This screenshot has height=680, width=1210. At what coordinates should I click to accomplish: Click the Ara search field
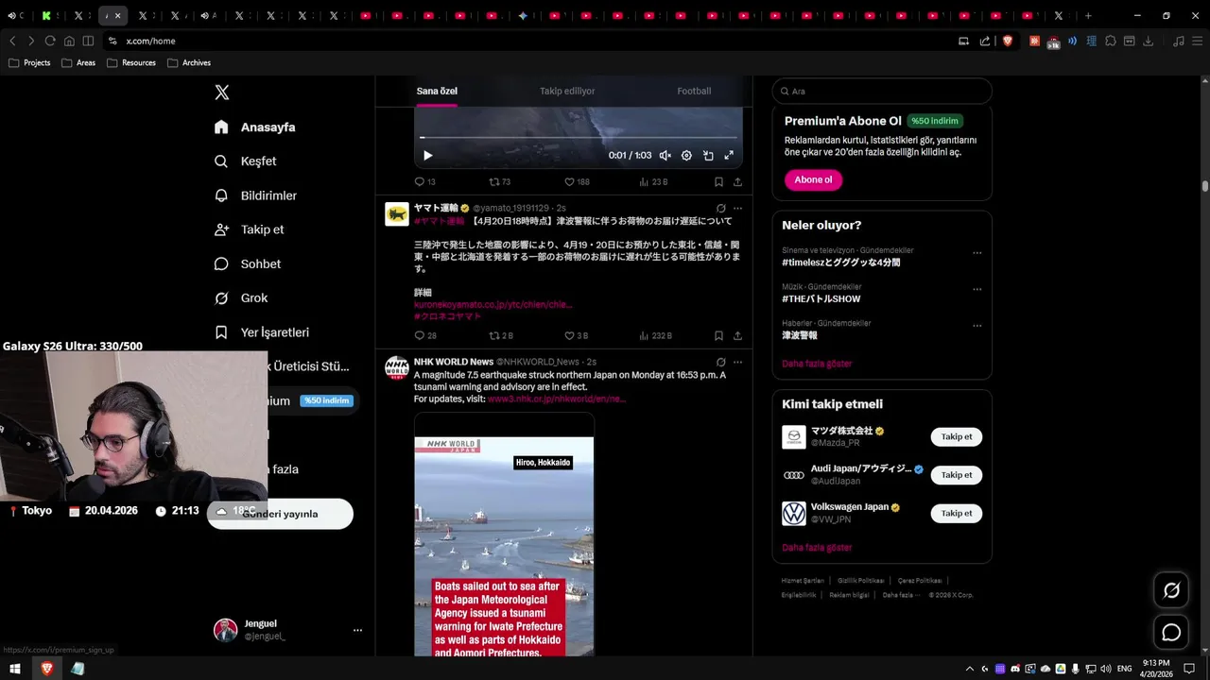882,91
